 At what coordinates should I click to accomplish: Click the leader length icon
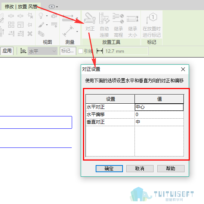100,51
